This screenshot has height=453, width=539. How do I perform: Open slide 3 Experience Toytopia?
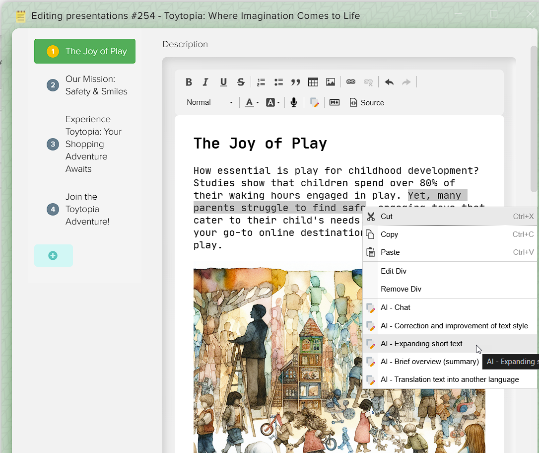[84, 144]
